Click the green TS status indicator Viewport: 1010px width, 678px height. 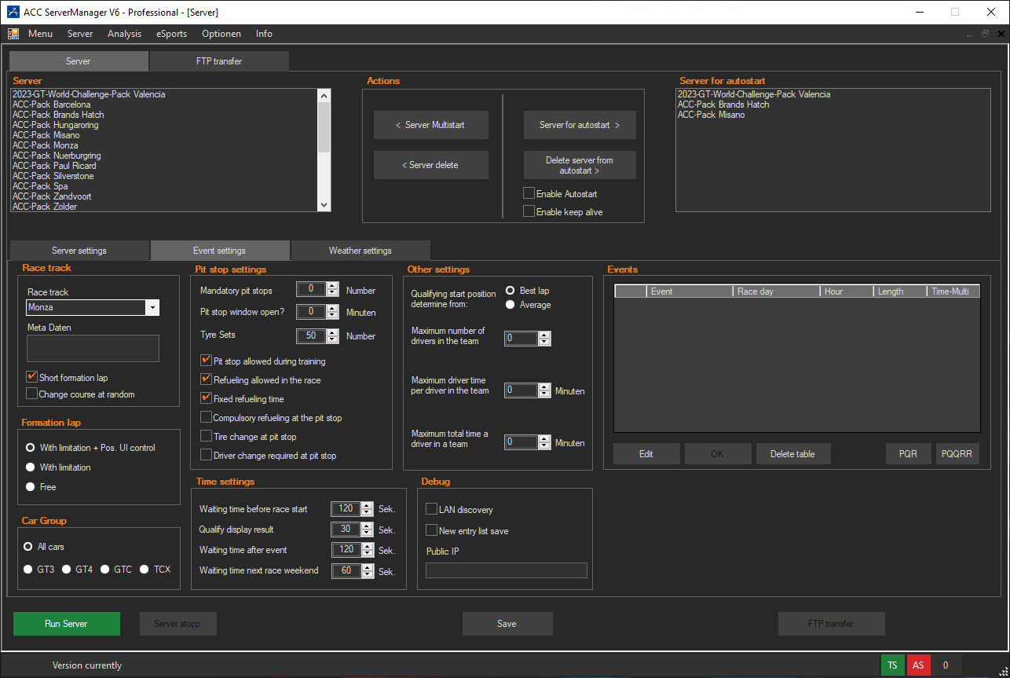[892, 665]
